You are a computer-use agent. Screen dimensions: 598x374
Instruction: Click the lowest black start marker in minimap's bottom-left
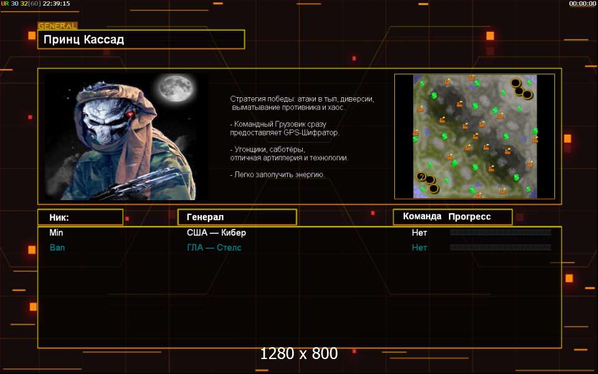tap(434, 188)
